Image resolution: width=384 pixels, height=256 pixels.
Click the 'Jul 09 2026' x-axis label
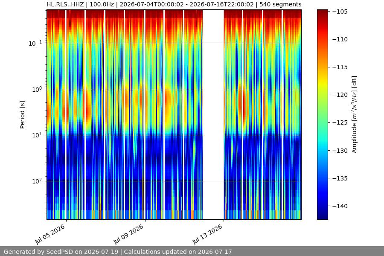128,234
